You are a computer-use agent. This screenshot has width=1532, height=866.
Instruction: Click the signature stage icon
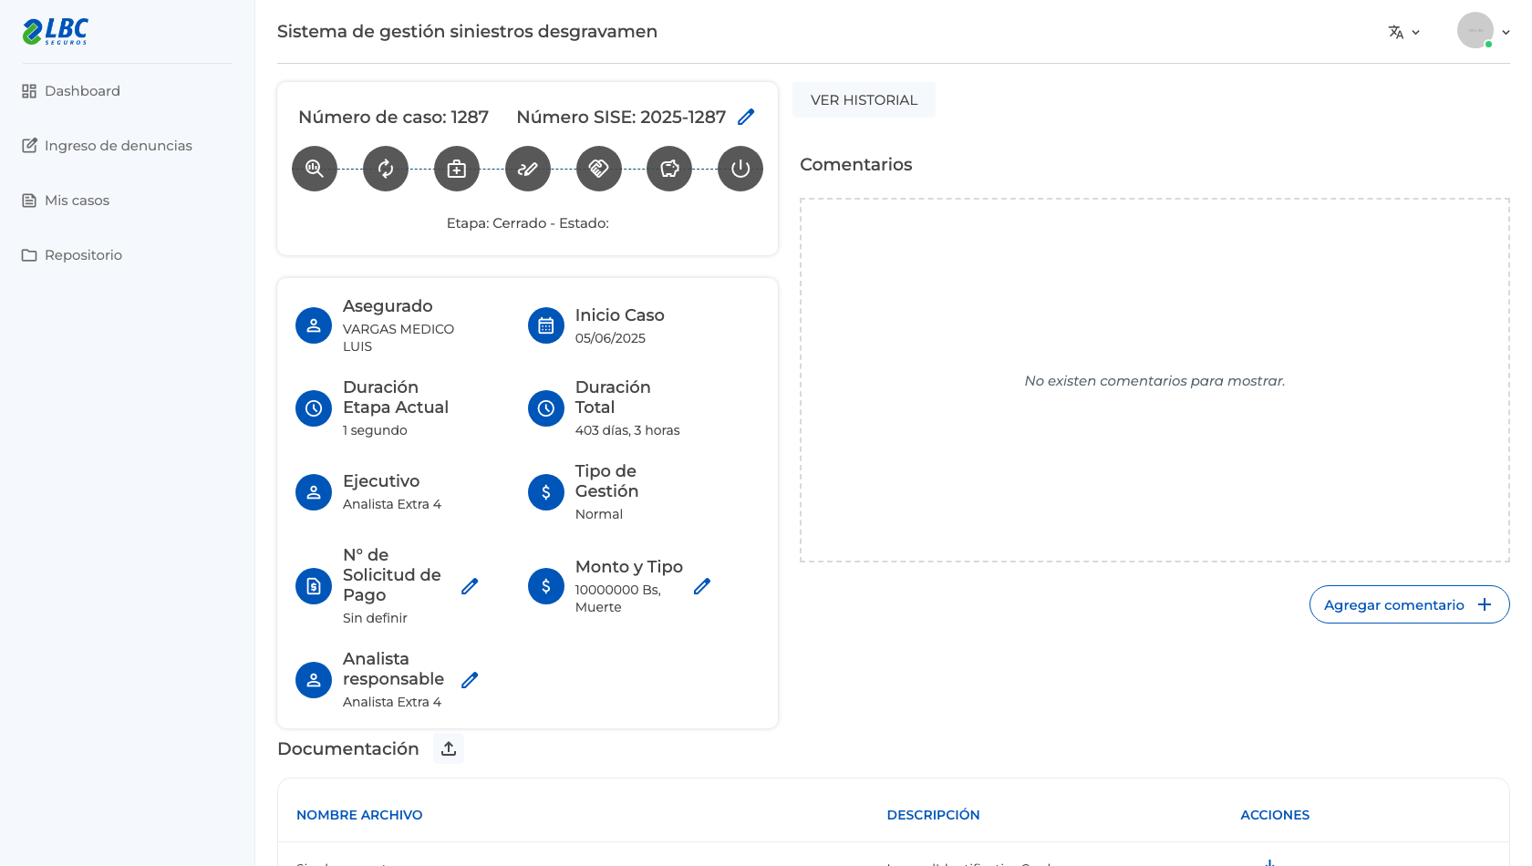(x=528, y=169)
